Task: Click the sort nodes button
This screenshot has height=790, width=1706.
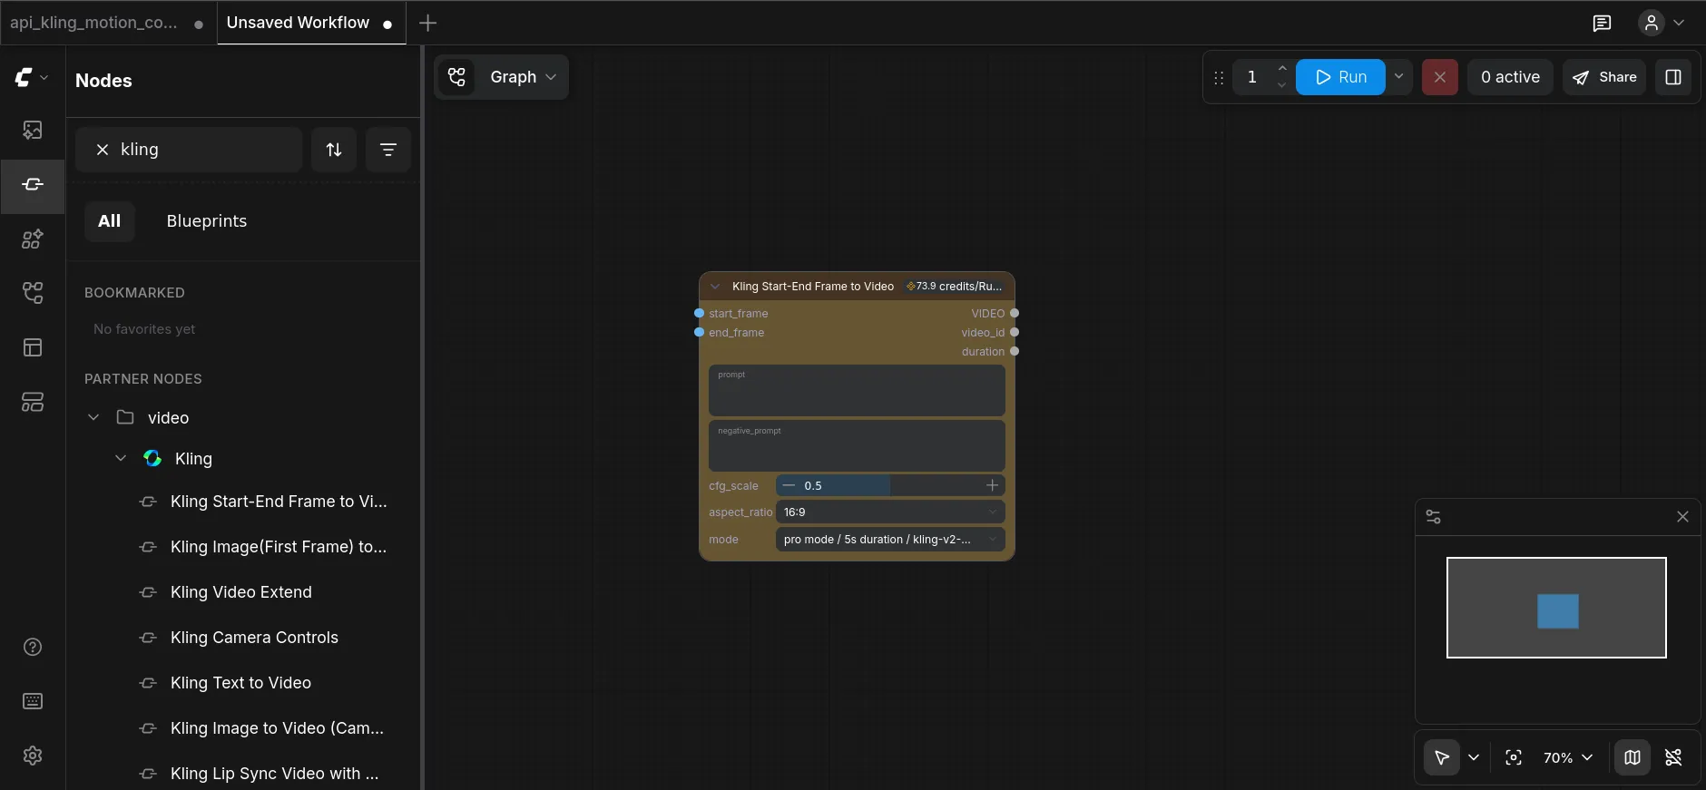Action: pos(334,150)
